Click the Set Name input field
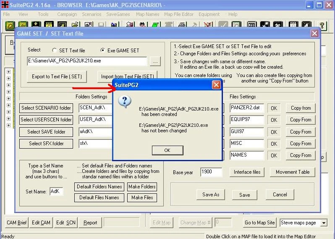Image resolution: width=335 pixels, height=239 pixels. [x=57, y=192]
